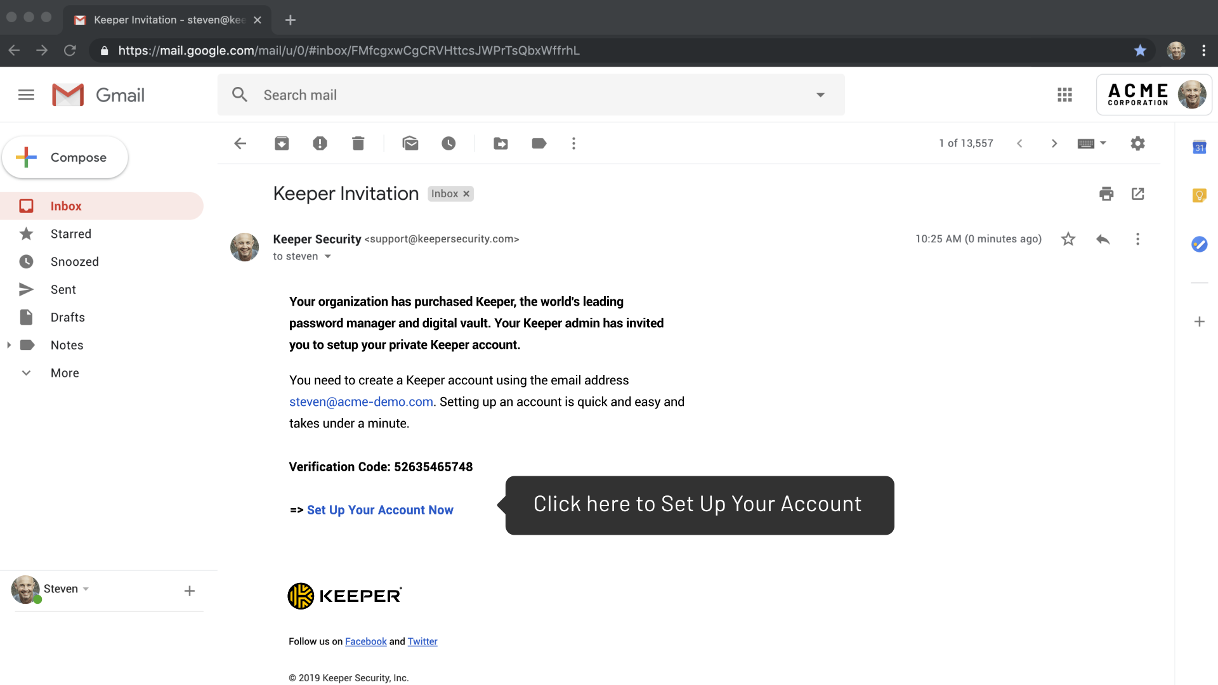The width and height of the screenshot is (1218, 685).
Task: Toggle the main menu hamburger
Action: tap(26, 95)
